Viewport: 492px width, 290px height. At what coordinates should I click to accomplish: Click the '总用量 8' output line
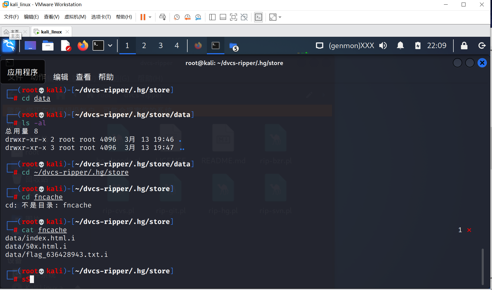click(x=22, y=131)
